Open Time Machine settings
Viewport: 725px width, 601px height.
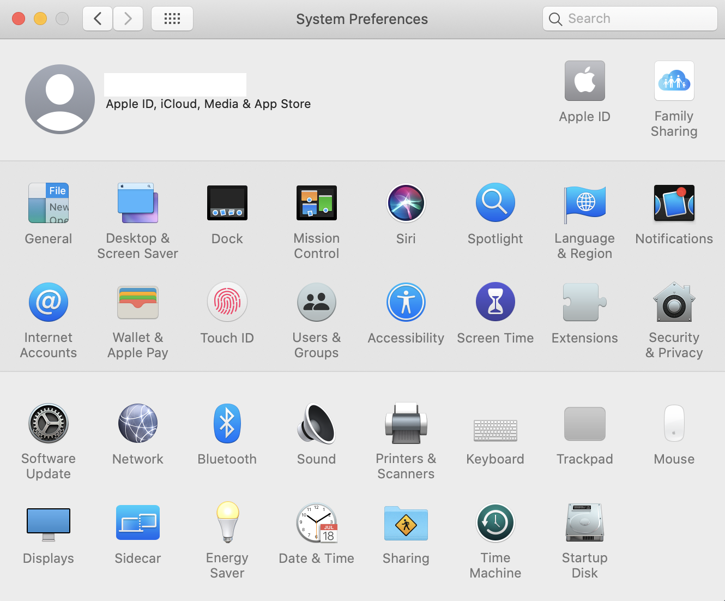(x=495, y=522)
